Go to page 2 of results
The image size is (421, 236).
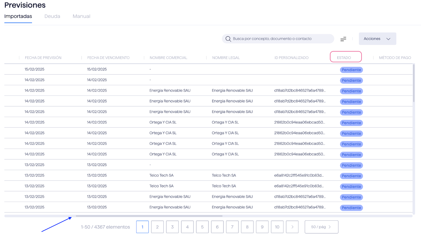pos(157,227)
